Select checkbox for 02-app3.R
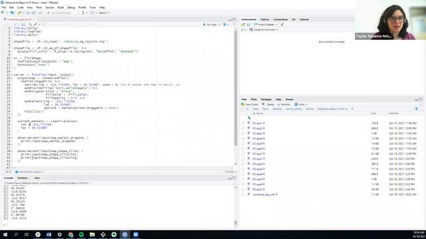This screenshot has width=426, height=239. (x=243, y=133)
